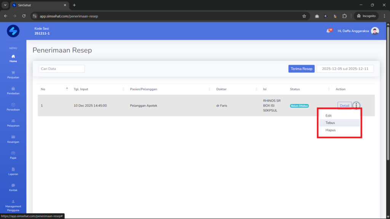Viewport: 390px width, 219px height.
Task: Click the SimSehat lightning logo
Action: (x=13, y=31)
